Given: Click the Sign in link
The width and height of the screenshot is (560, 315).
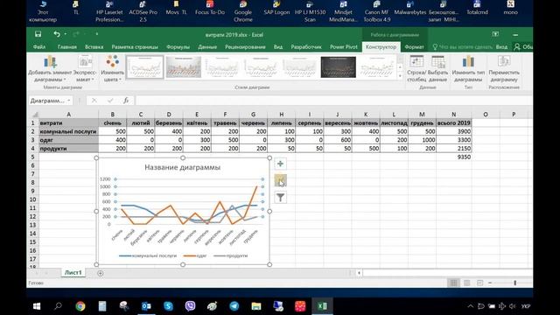Looking at the screenshot, I should [x=501, y=46].
